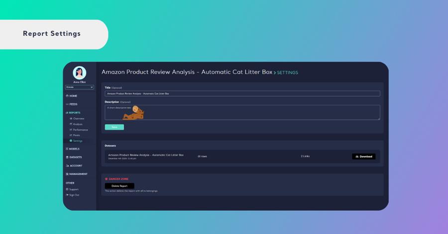Go to Home in sidebar
Viewport: 448px width, 234px height.
72,96
